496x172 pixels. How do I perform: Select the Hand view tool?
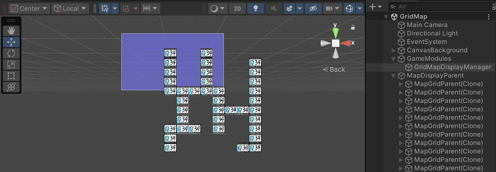[11, 31]
